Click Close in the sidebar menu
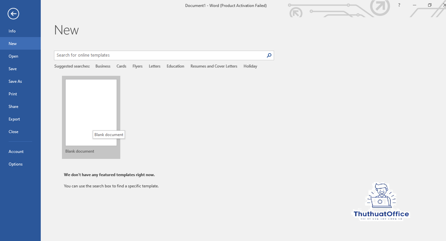The image size is (446, 241). coord(20,132)
